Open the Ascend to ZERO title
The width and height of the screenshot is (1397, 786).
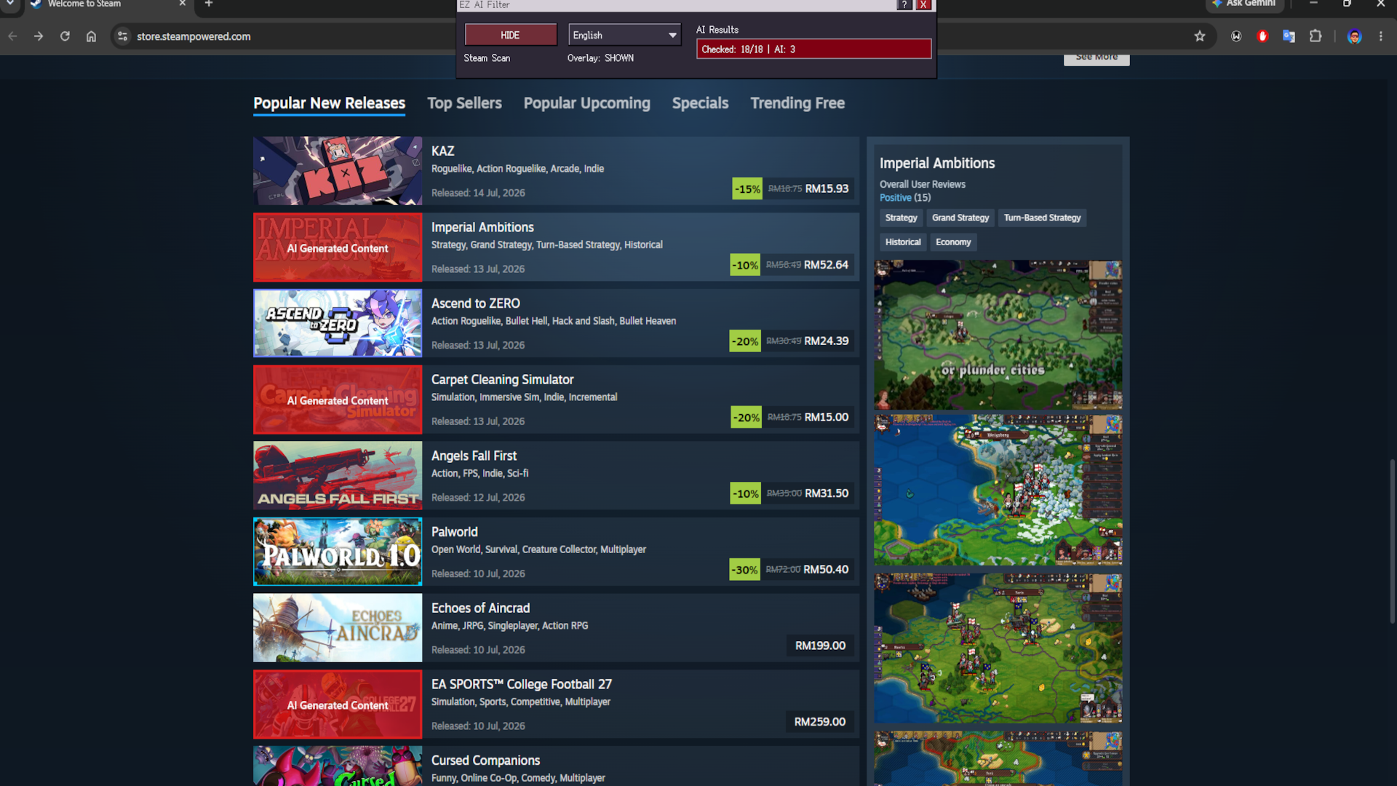coord(475,303)
